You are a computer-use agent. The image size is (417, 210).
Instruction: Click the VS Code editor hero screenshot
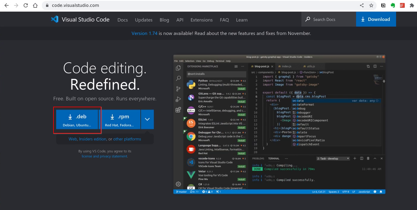click(279, 124)
